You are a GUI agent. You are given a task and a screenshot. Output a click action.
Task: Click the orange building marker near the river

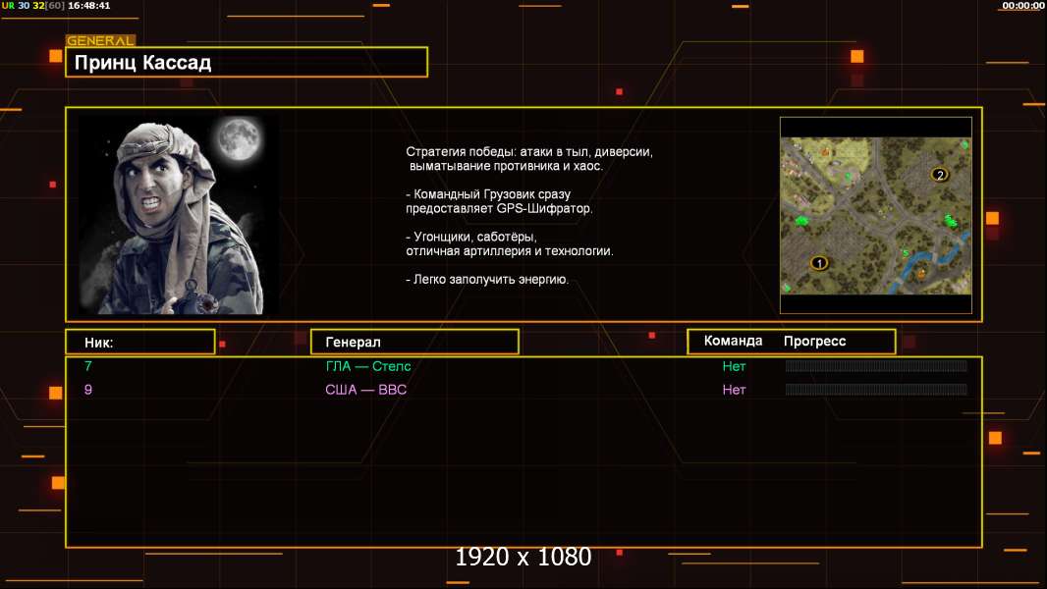[x=920, y=274]
